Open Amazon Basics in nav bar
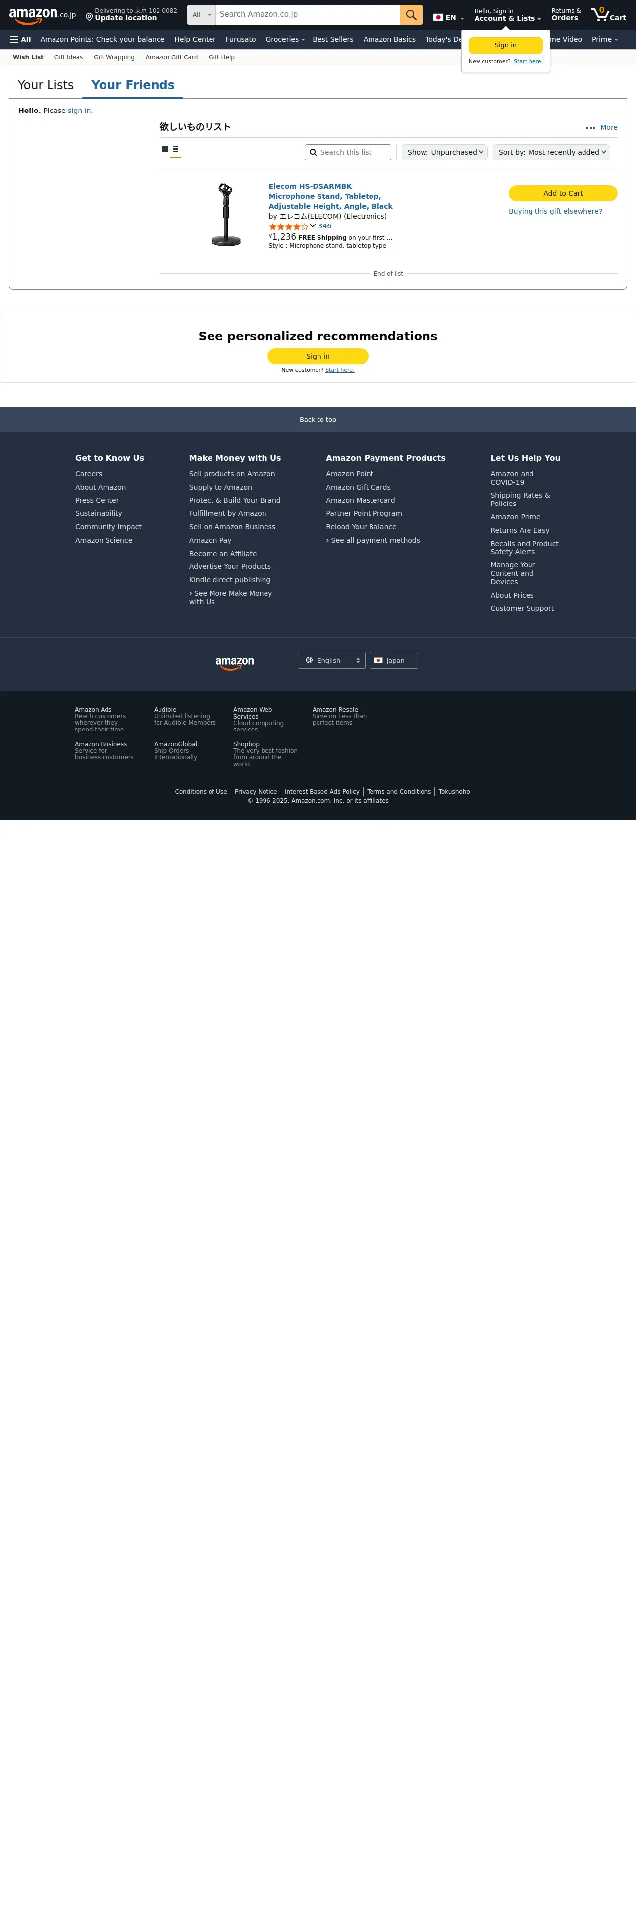The width and height of the screenshot is (636, 1909). click(x=389, y=39)
